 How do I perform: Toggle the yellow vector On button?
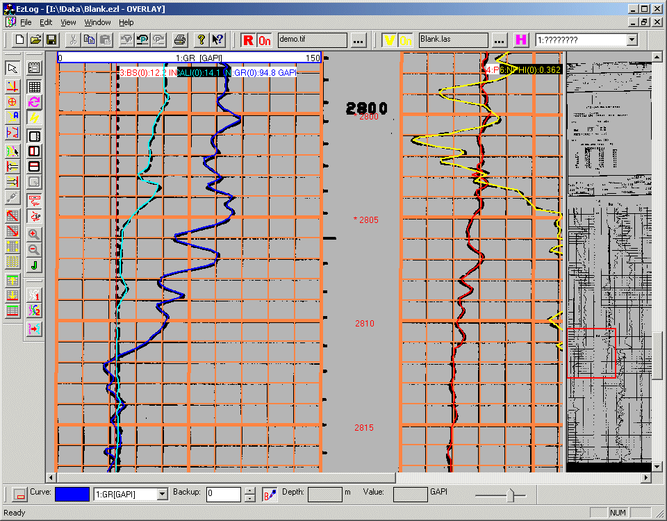[406, 40]
